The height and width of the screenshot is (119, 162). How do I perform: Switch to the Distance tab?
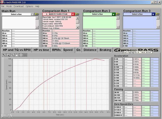point(90,50)
